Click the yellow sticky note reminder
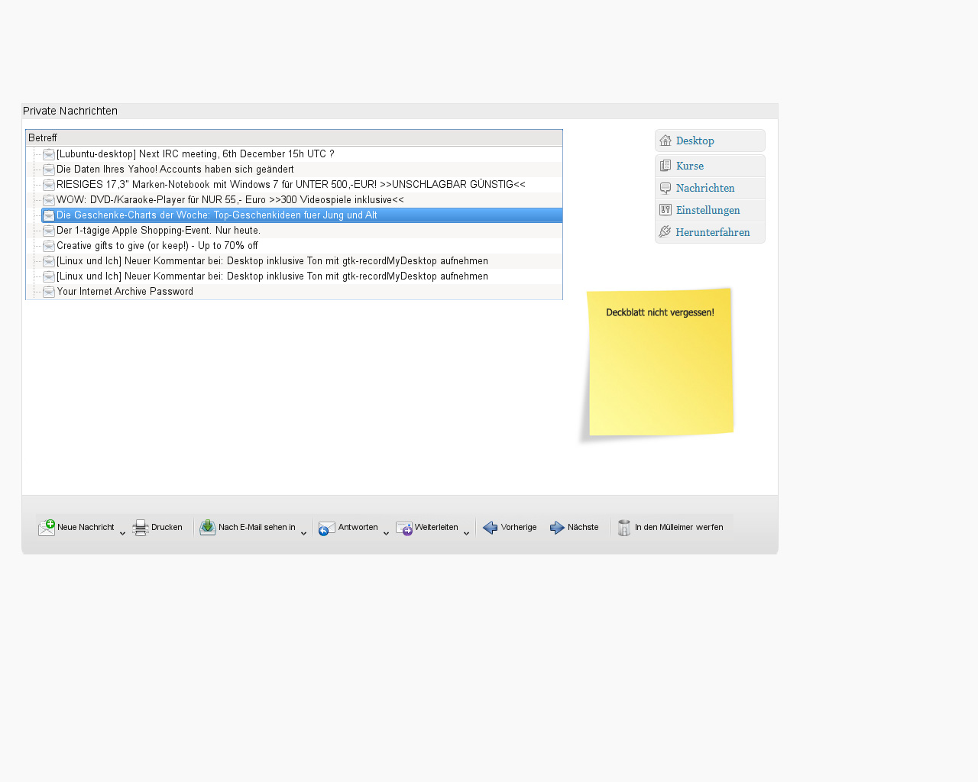Viewport: 978px width, 782px height. coord(660,363)
